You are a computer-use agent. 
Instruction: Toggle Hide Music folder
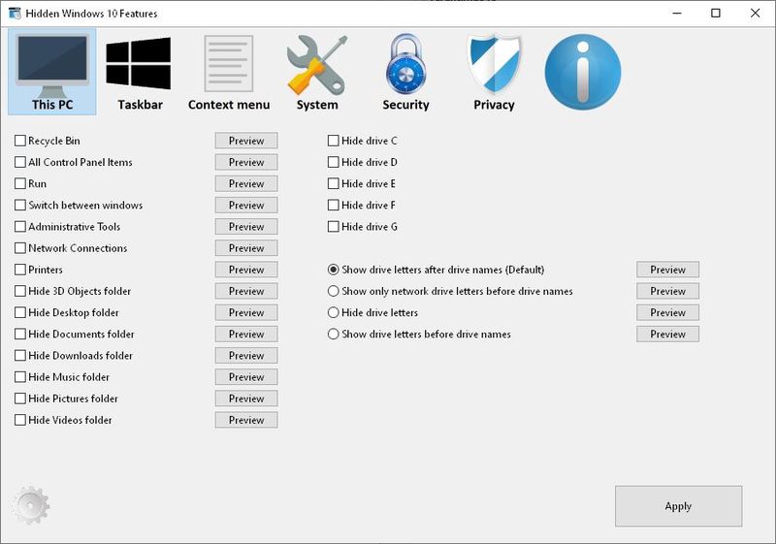20,377
